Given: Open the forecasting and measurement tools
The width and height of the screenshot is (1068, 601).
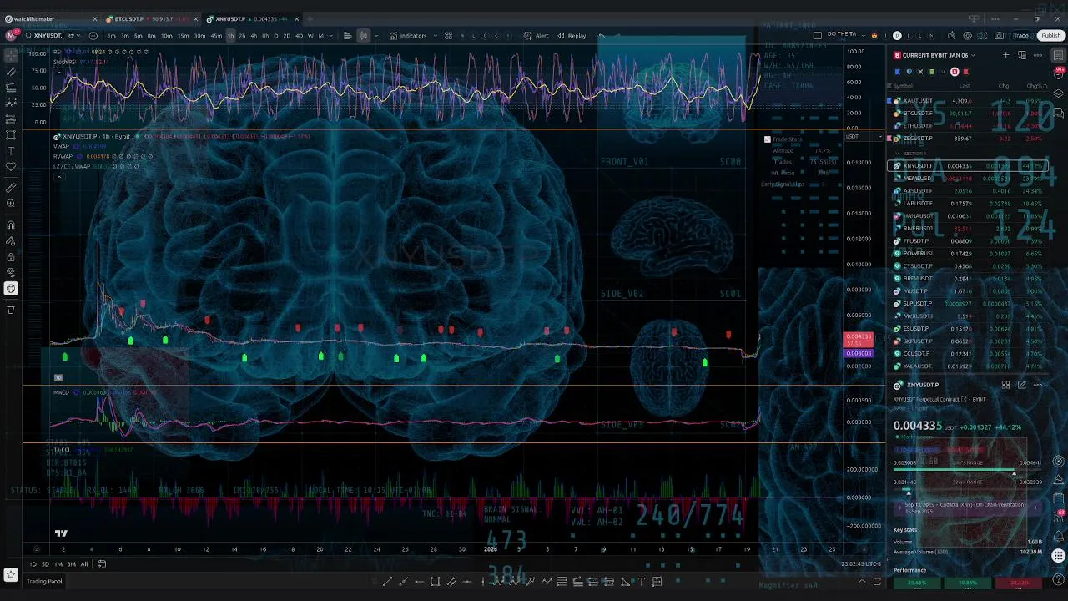Looking at the screenshot, I should coord(11,119).
